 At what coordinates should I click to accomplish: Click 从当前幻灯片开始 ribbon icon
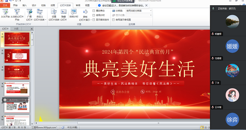(x=17, y=15)
